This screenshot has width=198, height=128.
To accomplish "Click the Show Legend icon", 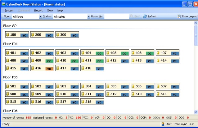I will [179, 16].
